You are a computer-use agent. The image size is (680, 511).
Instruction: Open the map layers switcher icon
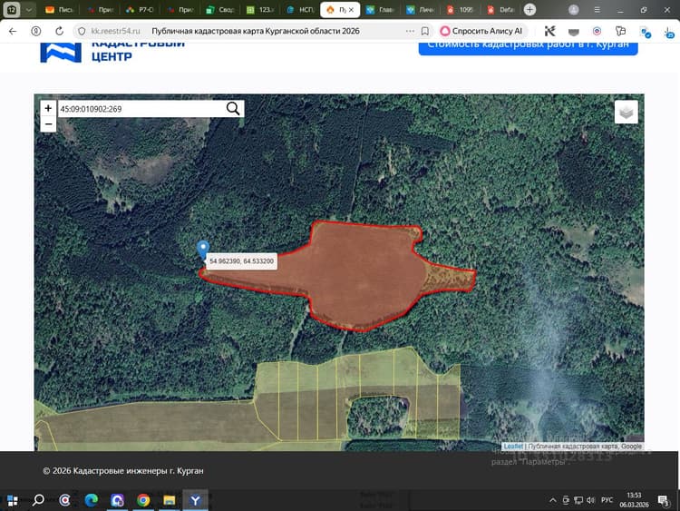click(x=626, y=112)
